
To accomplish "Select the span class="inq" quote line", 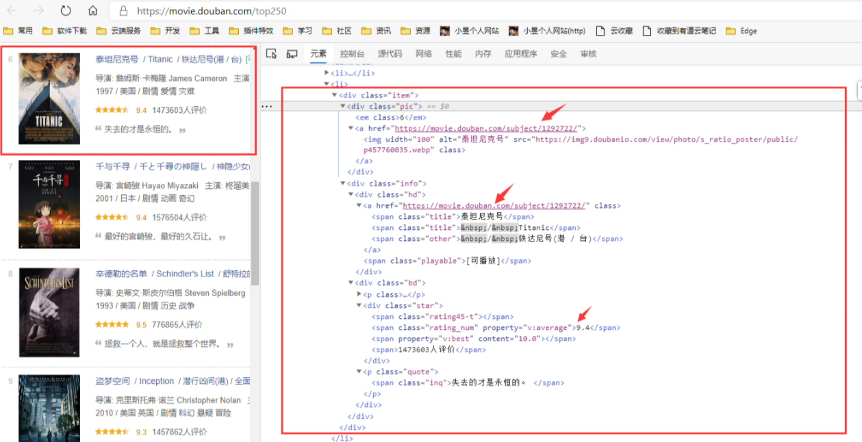I will pyautogui.click(x=468, y=383).
